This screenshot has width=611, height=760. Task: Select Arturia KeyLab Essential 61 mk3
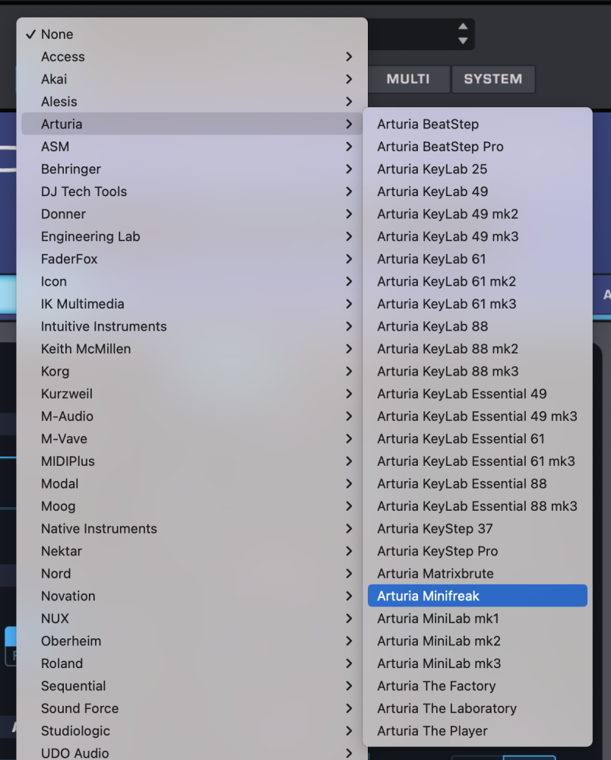tap(477, 461)
